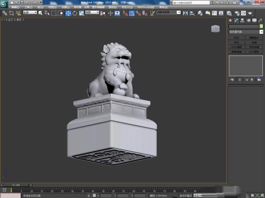Open the Schematic View
This screenshot has width=265, height=198.
[x=221, y=13]
